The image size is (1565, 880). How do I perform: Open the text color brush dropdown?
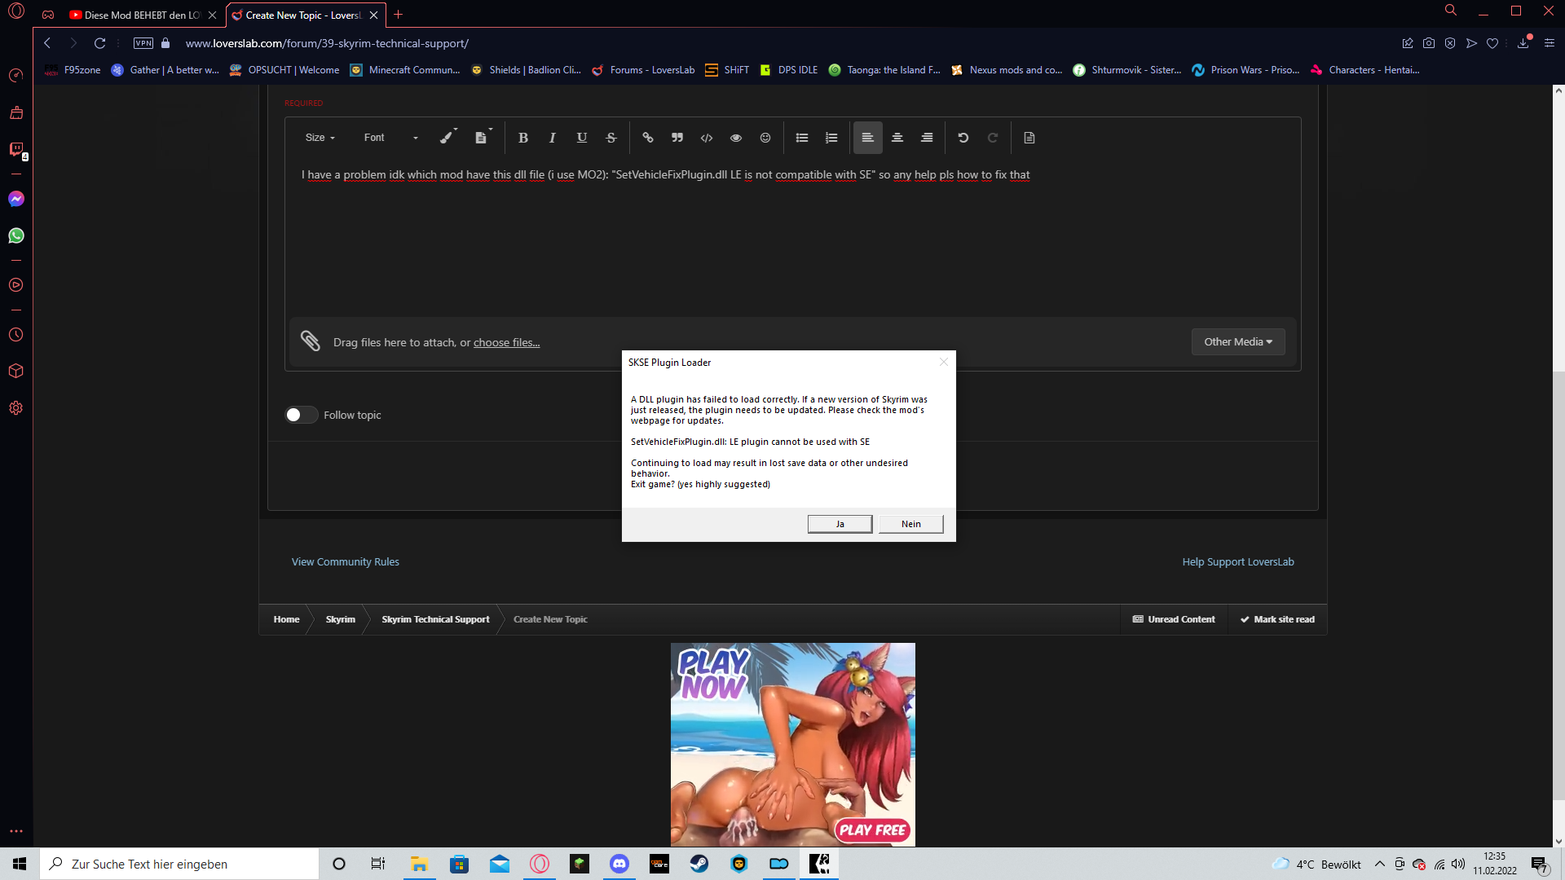(x=448, y=138)
